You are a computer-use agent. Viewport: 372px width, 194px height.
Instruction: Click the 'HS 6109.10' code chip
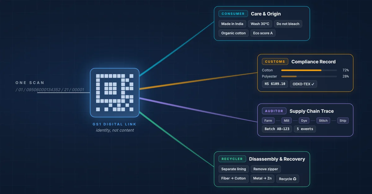pyautogui.click(x=275, y=84)
